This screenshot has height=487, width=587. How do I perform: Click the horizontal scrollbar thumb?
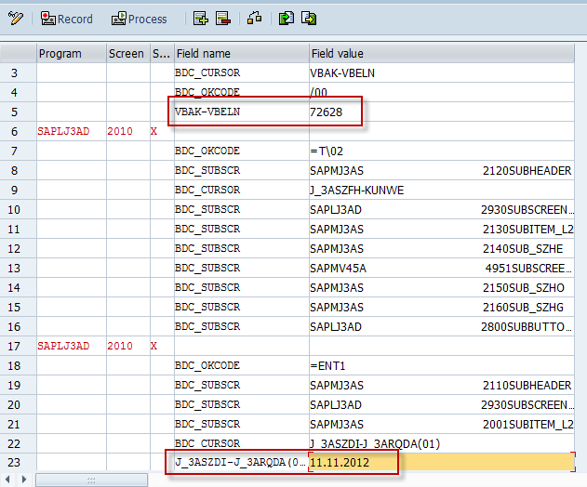(91, 480)
